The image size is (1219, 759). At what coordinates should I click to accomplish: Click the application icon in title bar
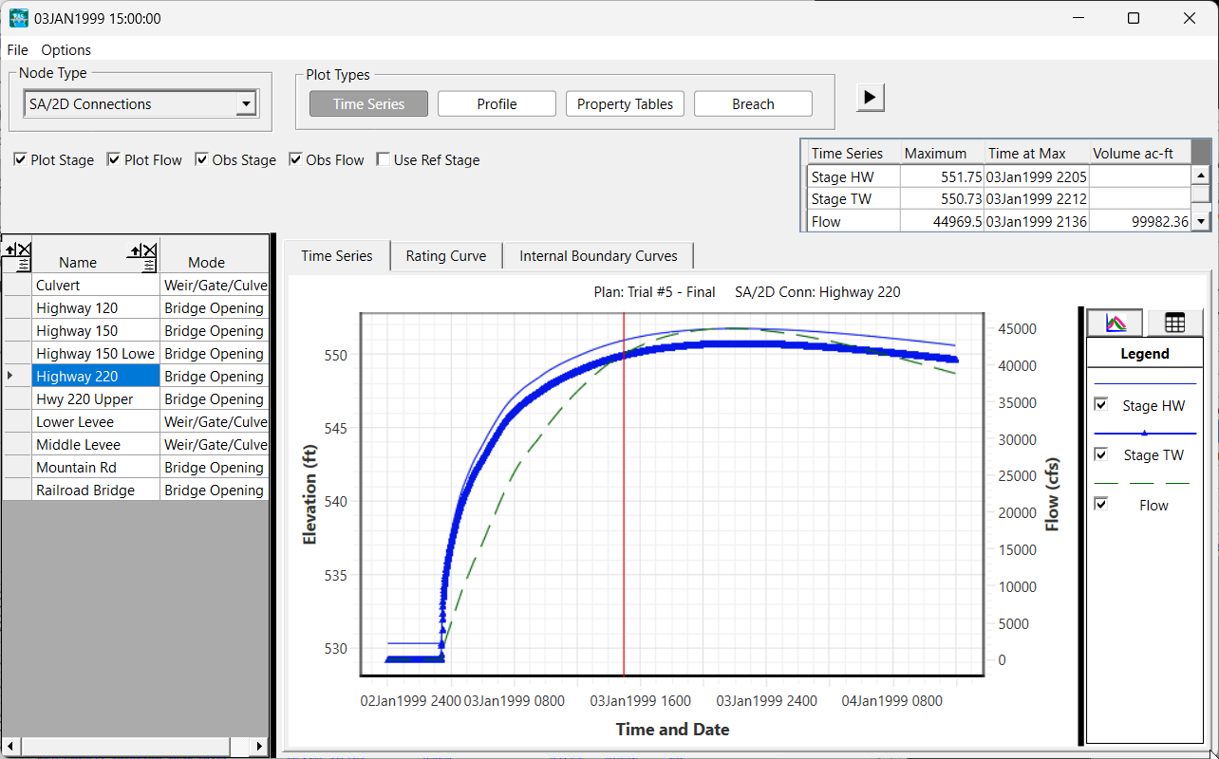tap(18, 18)
